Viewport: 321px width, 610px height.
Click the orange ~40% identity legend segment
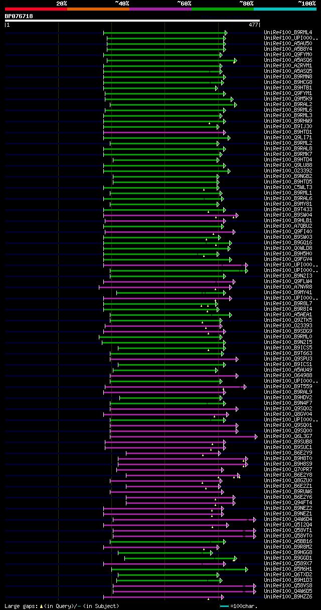click(98, 9)
